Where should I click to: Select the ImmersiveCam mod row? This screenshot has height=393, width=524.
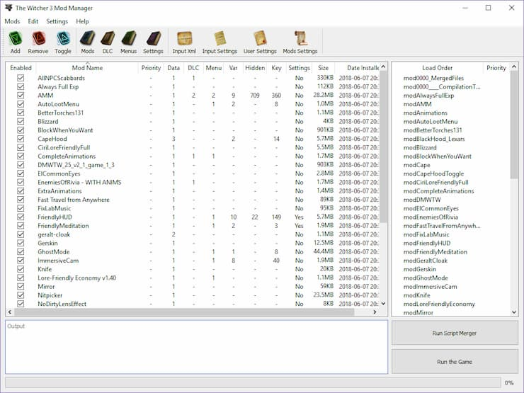[193, 261]
